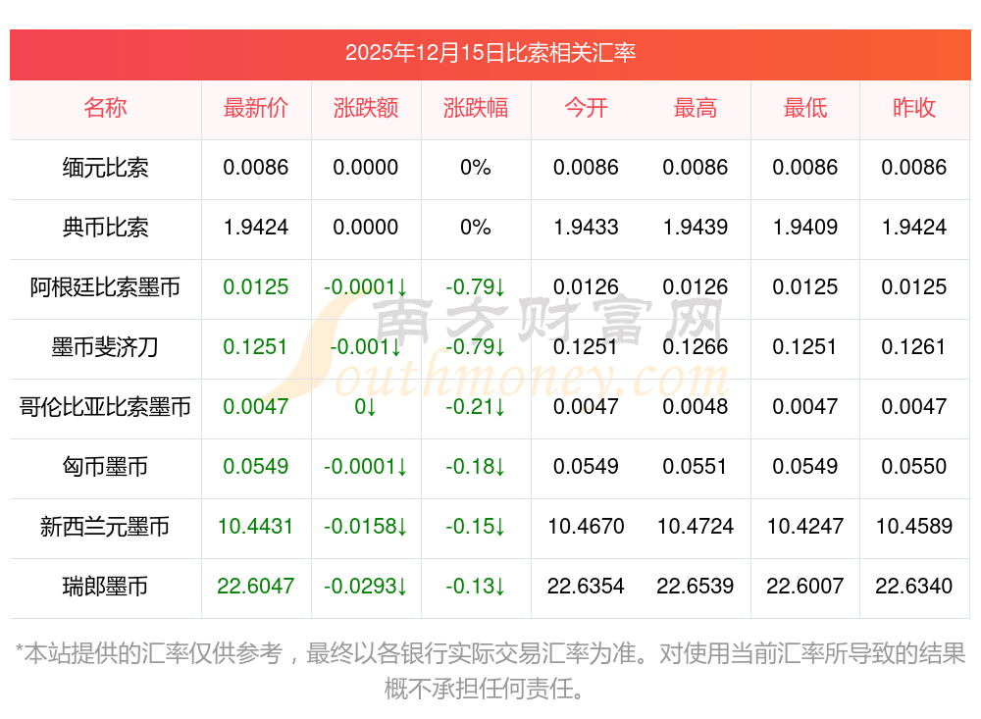Select the 昨收 column header
The height and width of the screenshot is (719, 981).
click(914, 108)
